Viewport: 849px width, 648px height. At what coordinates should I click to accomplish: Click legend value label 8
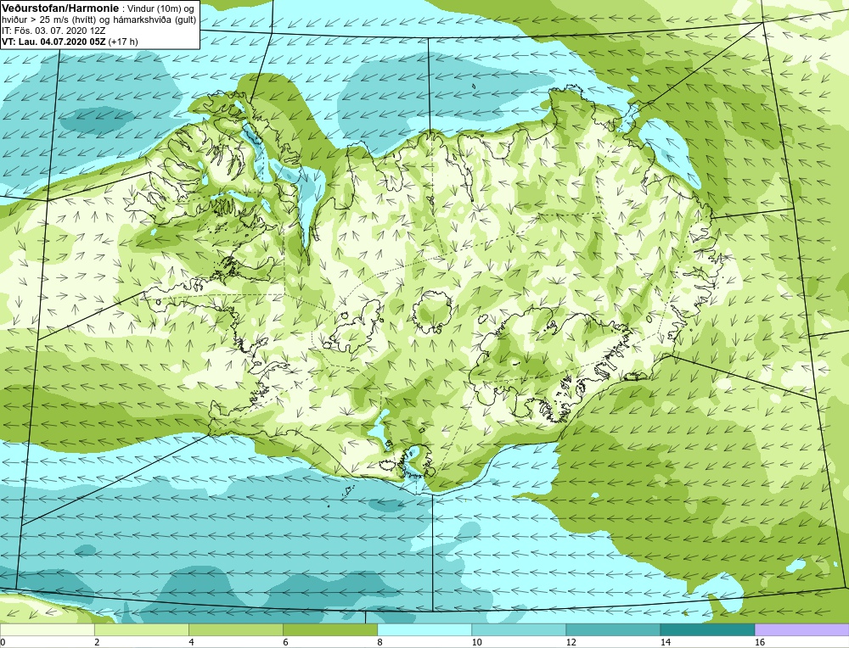(380, 642)
